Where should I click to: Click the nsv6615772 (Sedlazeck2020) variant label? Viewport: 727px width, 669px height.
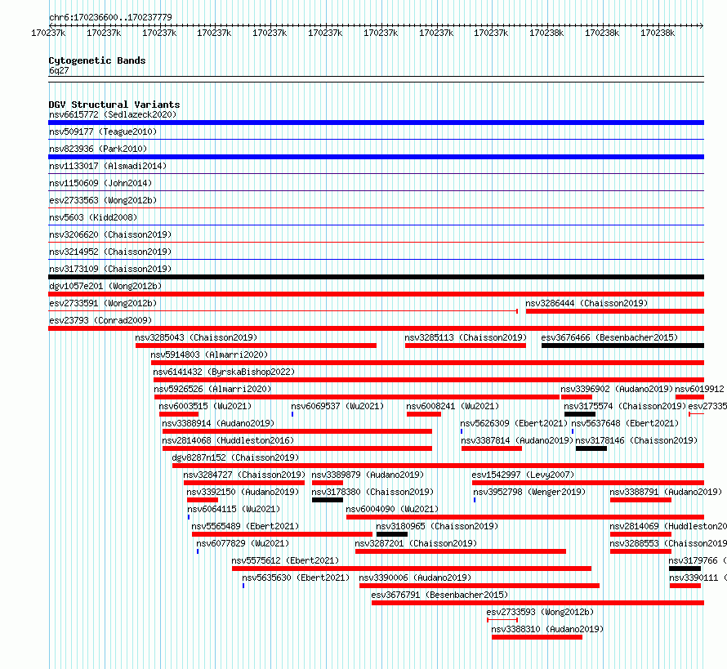tap(113, 114)
